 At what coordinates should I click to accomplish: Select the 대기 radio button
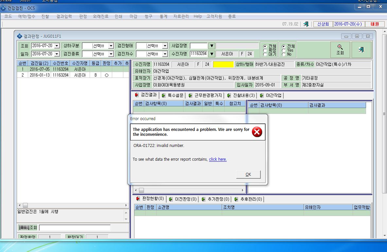[265, 54]
